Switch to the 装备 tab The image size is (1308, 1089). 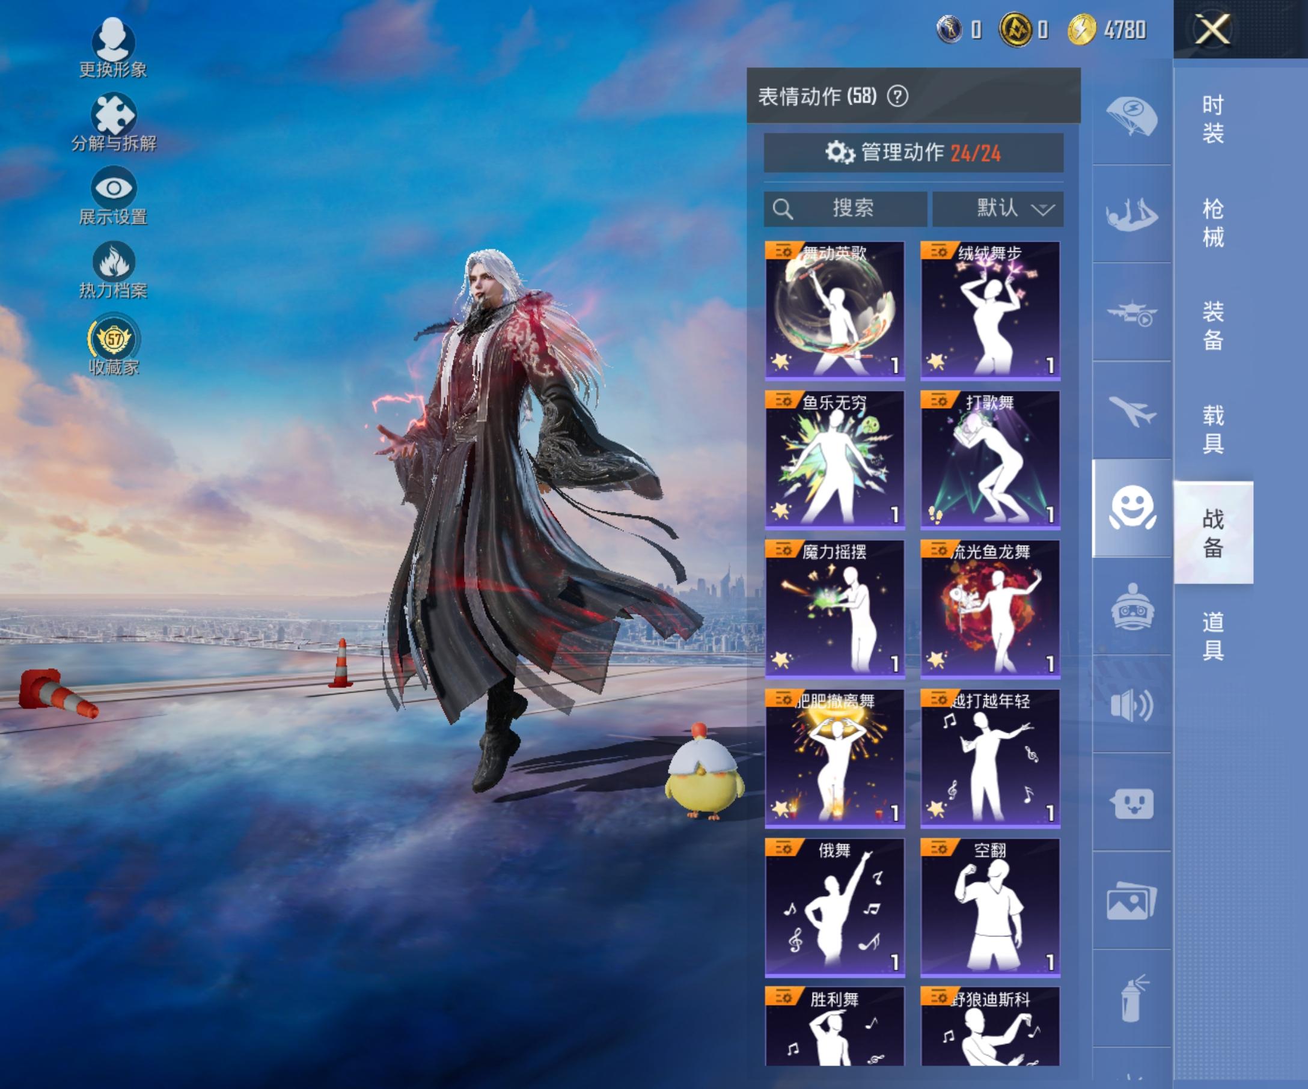pyautogui.click(x=1212, y=326)
